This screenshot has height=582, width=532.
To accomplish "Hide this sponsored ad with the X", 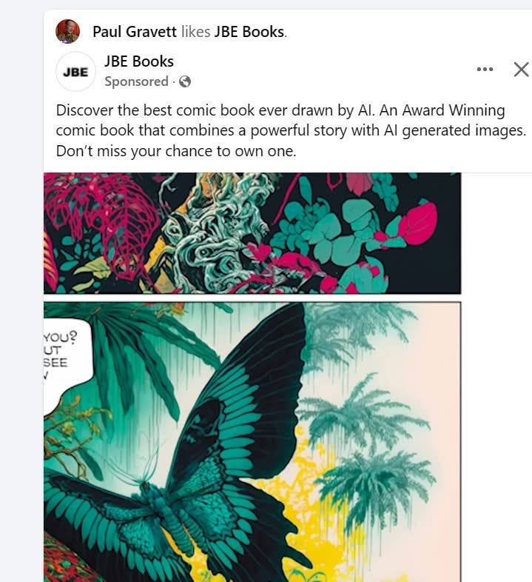I will point(521,70).
